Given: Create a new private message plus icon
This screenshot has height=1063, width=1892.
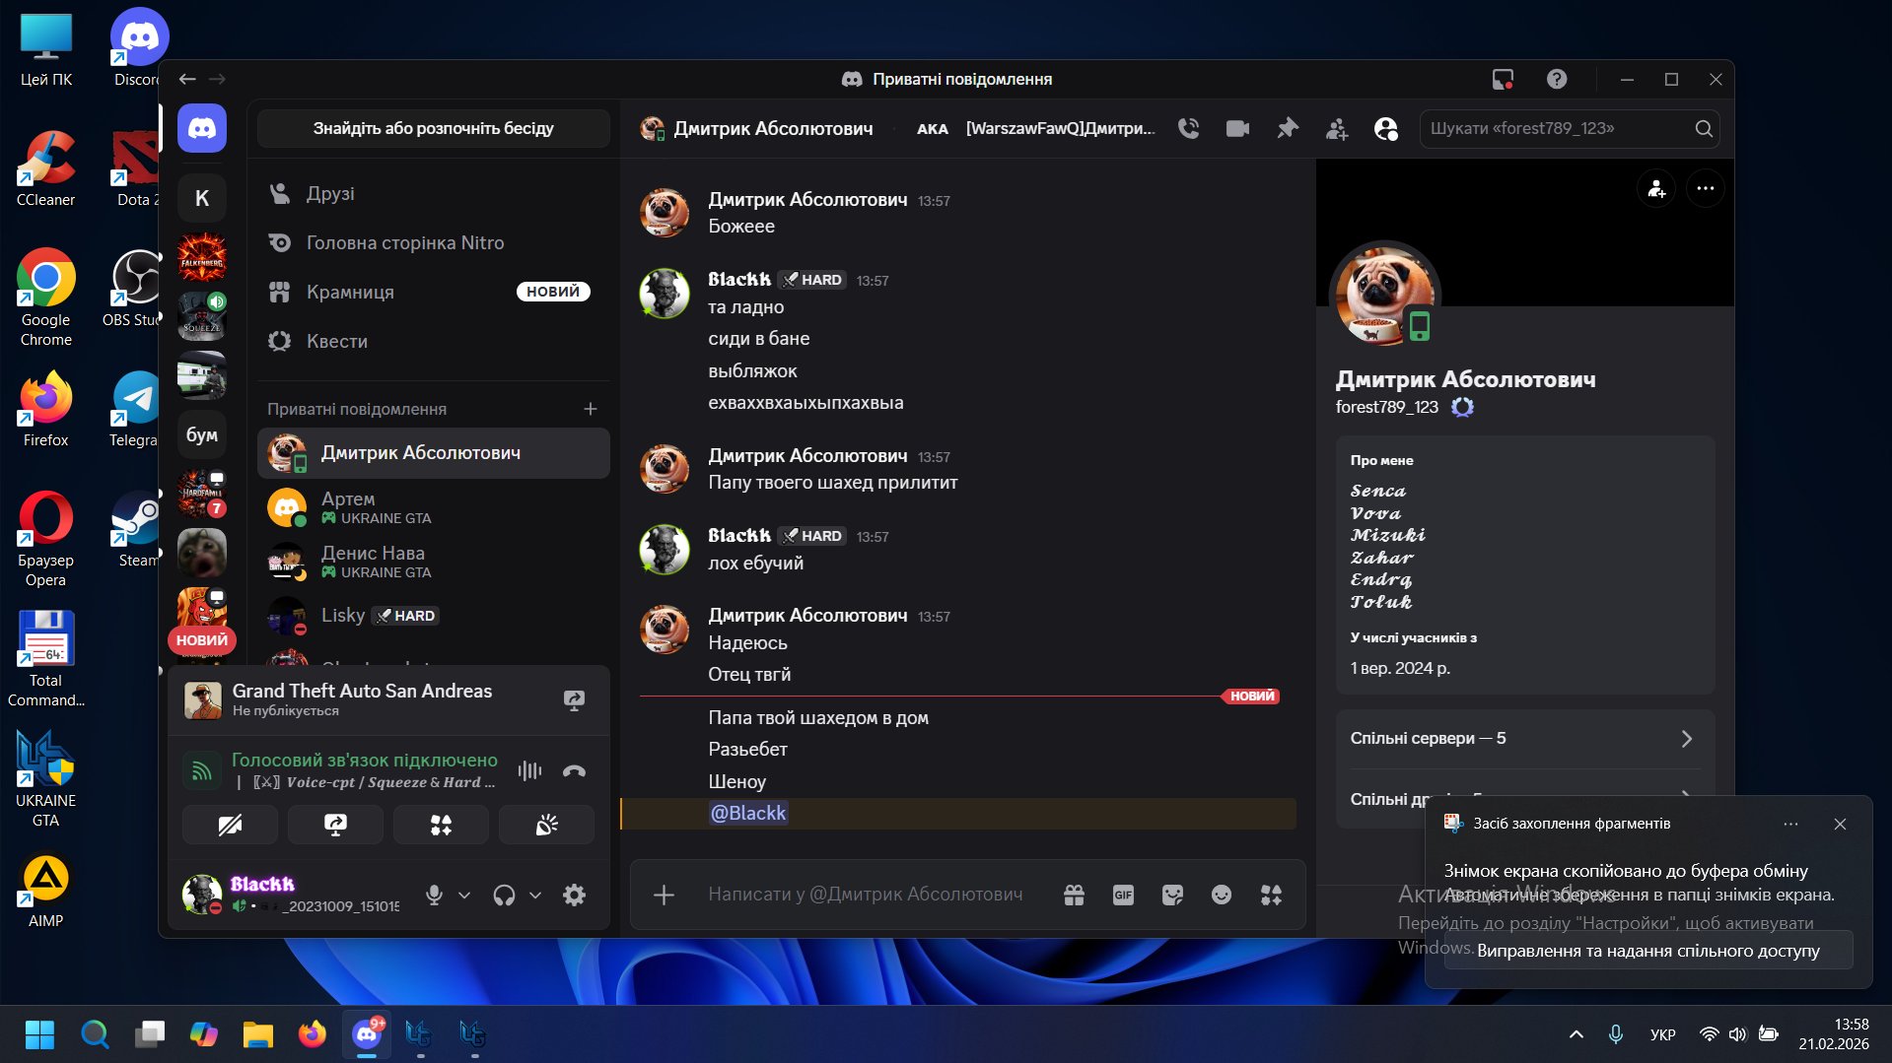Looking at the screenshot, I should (591, 409).
